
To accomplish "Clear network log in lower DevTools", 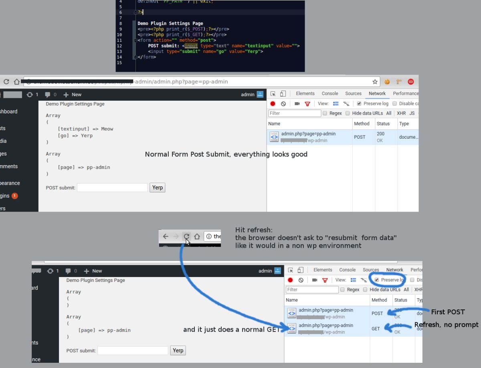I will tap(301, 280).
